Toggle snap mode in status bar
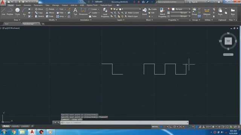Image resolution: width=241 pixels, height=135 pixels. tap(165, 127)
